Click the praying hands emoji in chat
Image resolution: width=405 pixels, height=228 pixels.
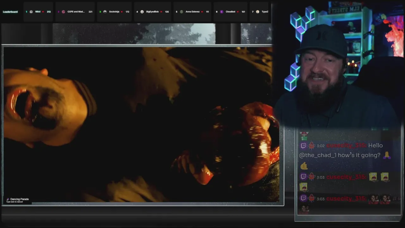coord(387,155)
